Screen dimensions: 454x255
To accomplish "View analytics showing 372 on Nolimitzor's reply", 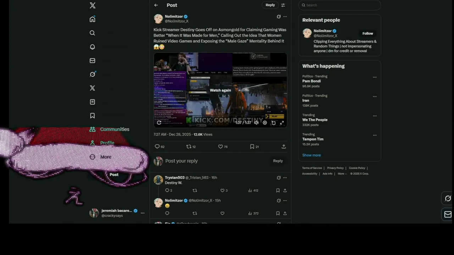I will [x=253, y=213].
